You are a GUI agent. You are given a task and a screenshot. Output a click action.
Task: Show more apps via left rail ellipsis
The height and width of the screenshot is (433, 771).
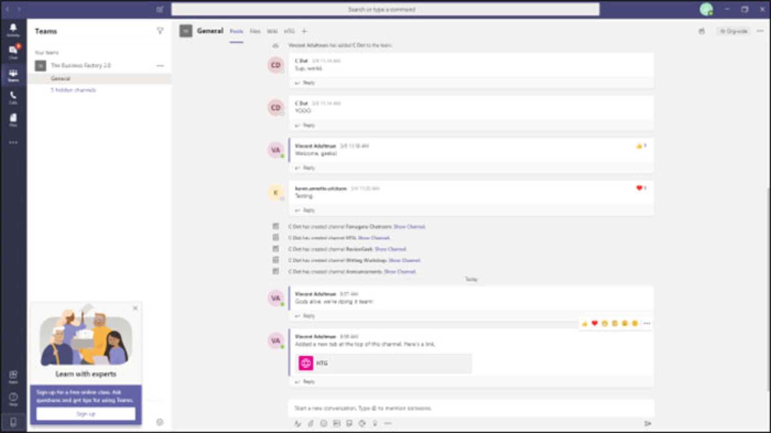point(13,143)
